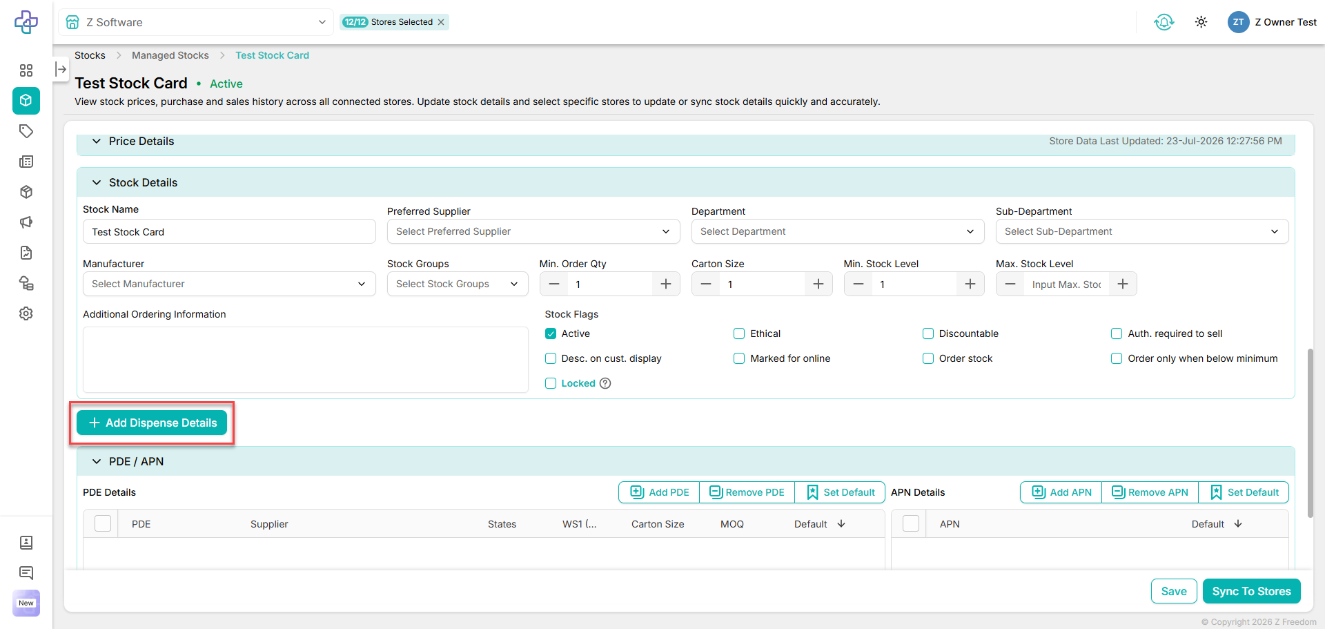
Task: Open the ZT user avatar
Action: coord(1239,22)
